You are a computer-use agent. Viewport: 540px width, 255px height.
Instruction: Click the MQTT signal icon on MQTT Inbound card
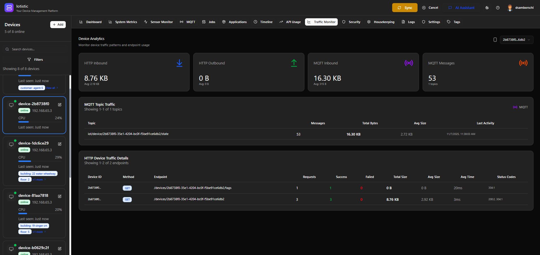[x=408, y=63]
